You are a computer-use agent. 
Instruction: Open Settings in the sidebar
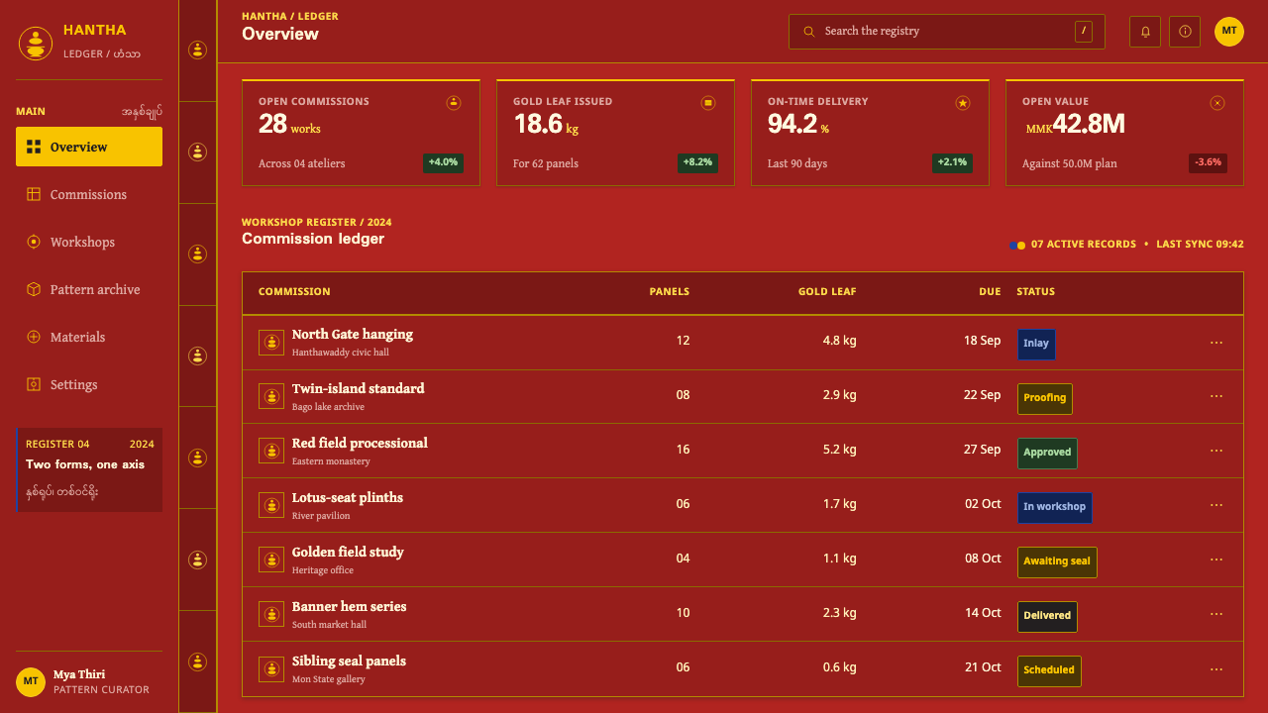(x=89, y=384)
